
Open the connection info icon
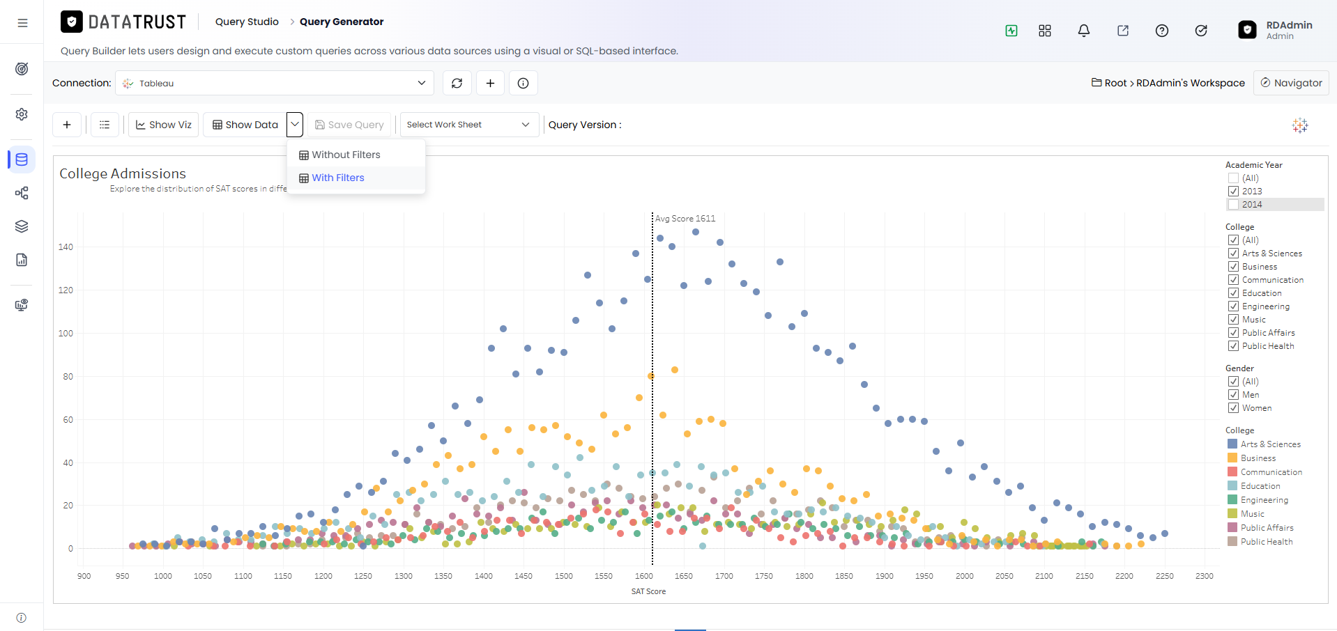(523, 83)
